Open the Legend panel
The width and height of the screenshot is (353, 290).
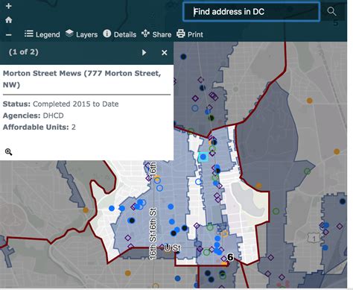tap(42, 34)
